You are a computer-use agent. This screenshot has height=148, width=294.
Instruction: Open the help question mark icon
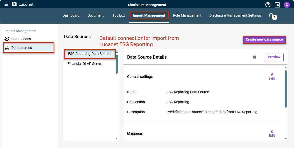tap(268, 5)
